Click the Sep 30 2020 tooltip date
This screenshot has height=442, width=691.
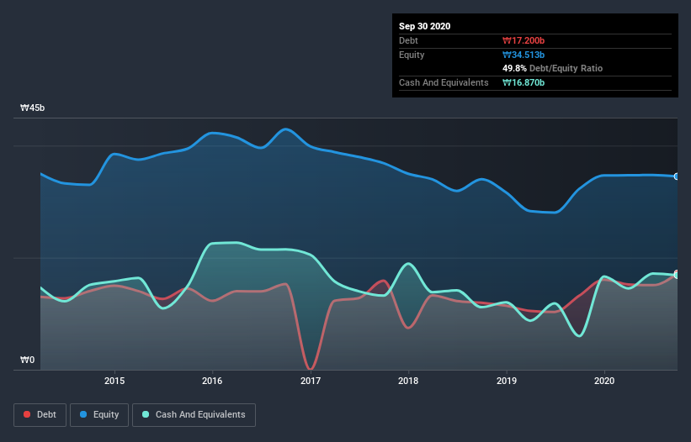424,26
